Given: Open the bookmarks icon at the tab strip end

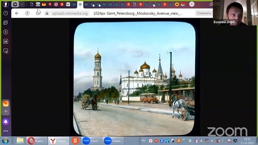Looking at the screenshot, I should point(211,4).
